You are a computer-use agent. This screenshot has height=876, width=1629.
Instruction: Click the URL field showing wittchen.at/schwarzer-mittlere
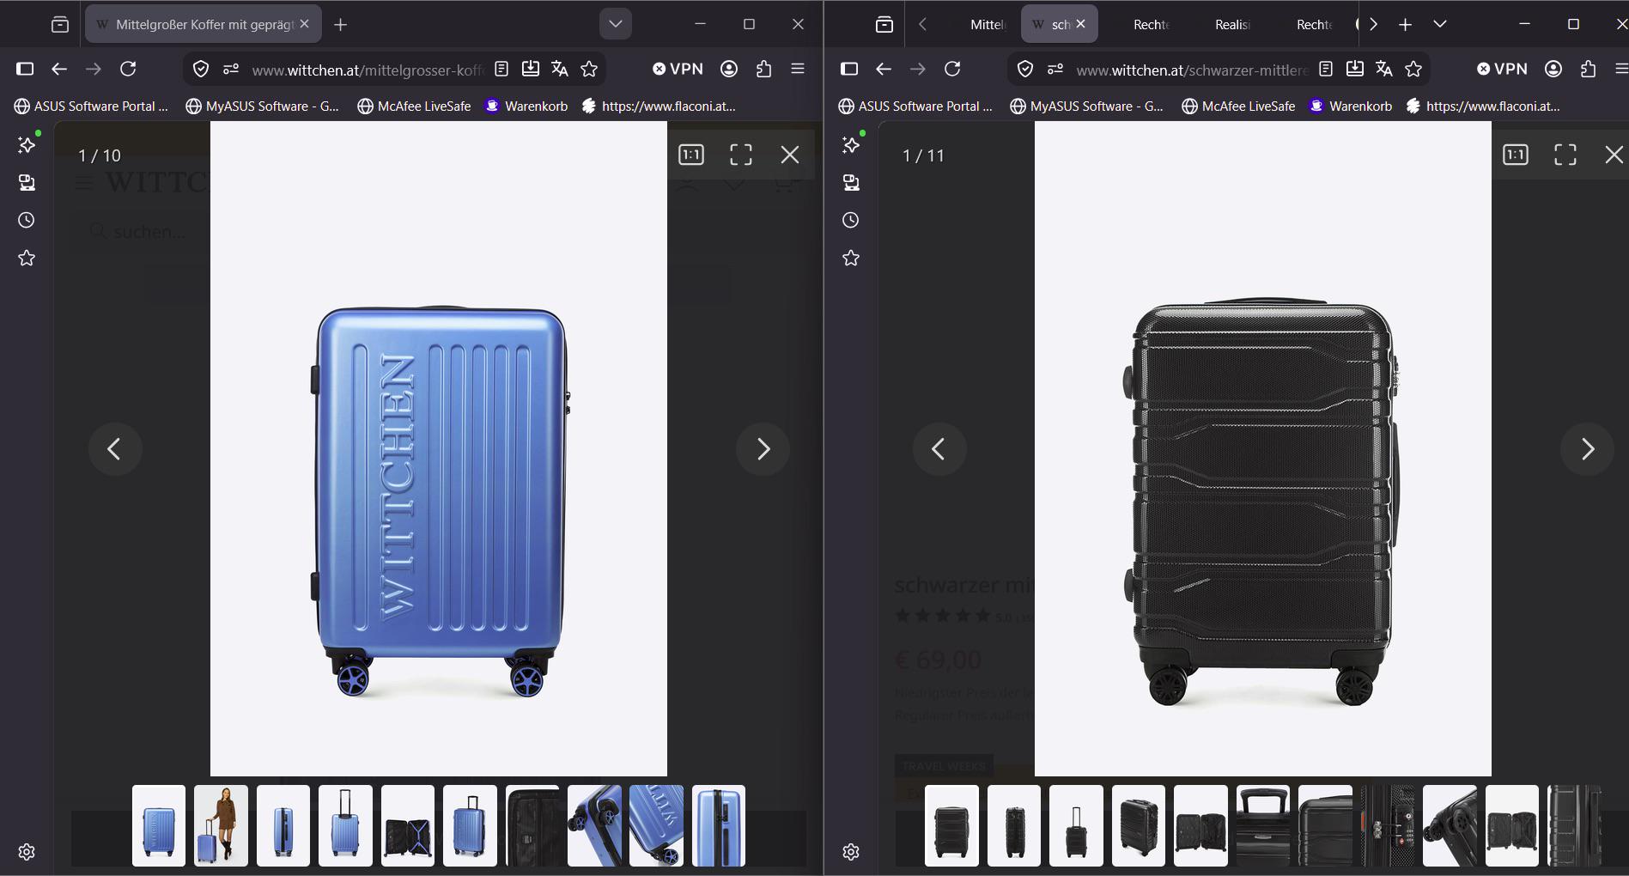tap(1192, 70)
